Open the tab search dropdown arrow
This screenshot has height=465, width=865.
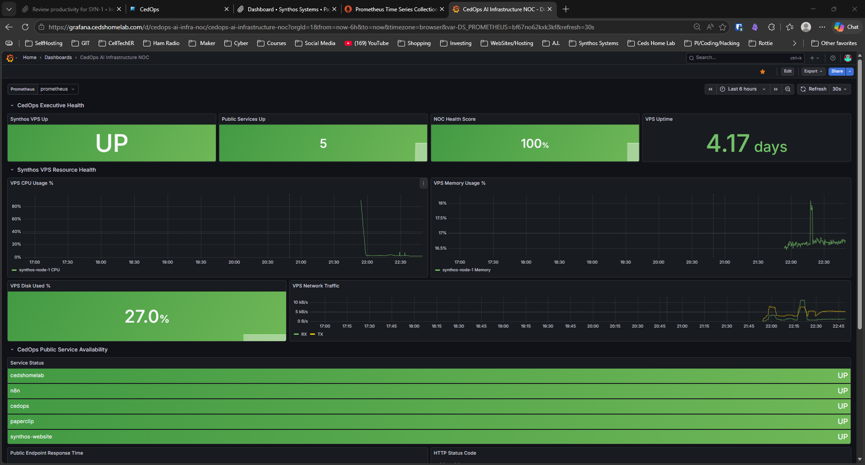(x=9, y=9)
